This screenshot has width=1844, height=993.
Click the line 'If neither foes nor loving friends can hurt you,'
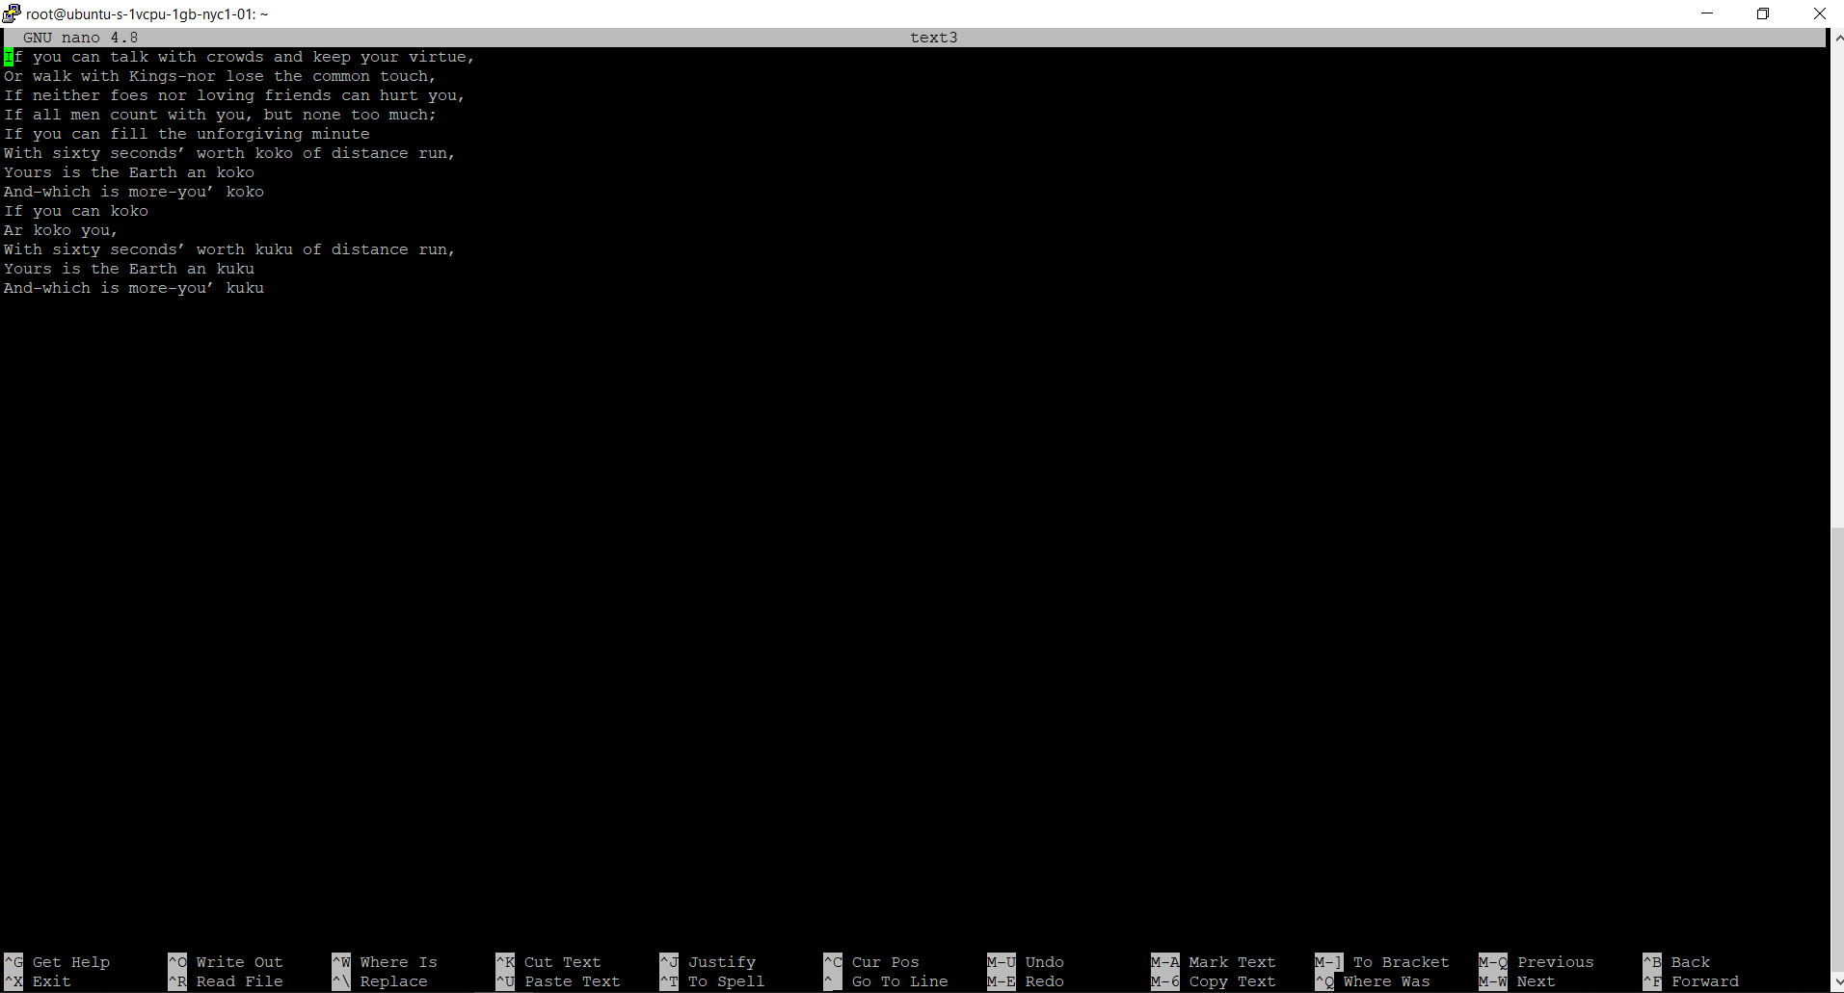click(234, 95)
